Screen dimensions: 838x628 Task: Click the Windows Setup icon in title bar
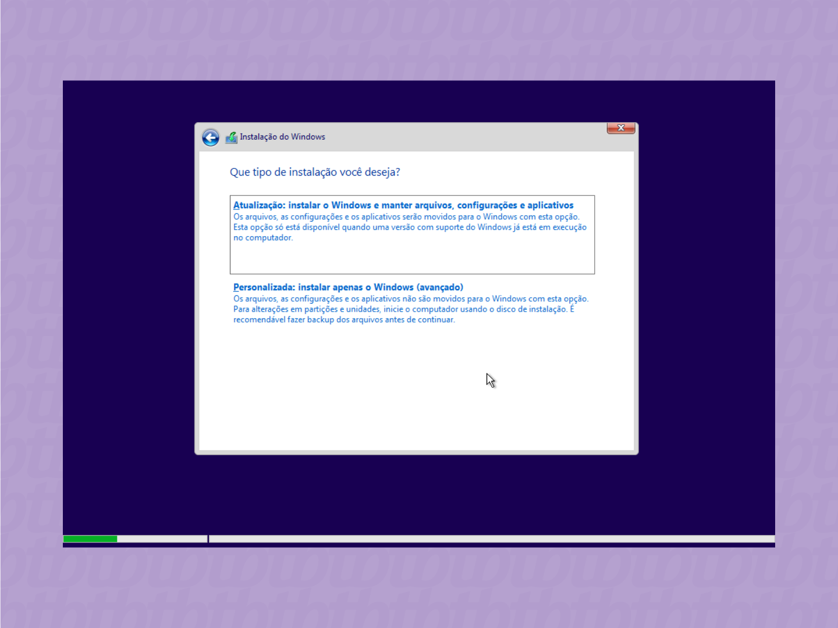(x=231, y=137)
